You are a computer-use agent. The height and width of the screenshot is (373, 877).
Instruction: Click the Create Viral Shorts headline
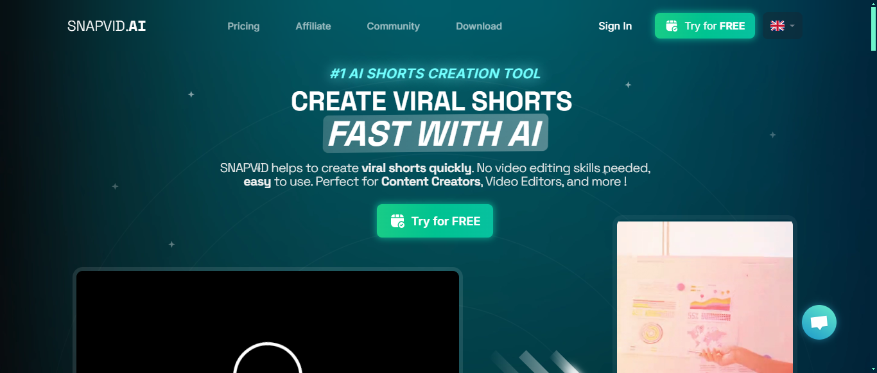pos(431,101)
